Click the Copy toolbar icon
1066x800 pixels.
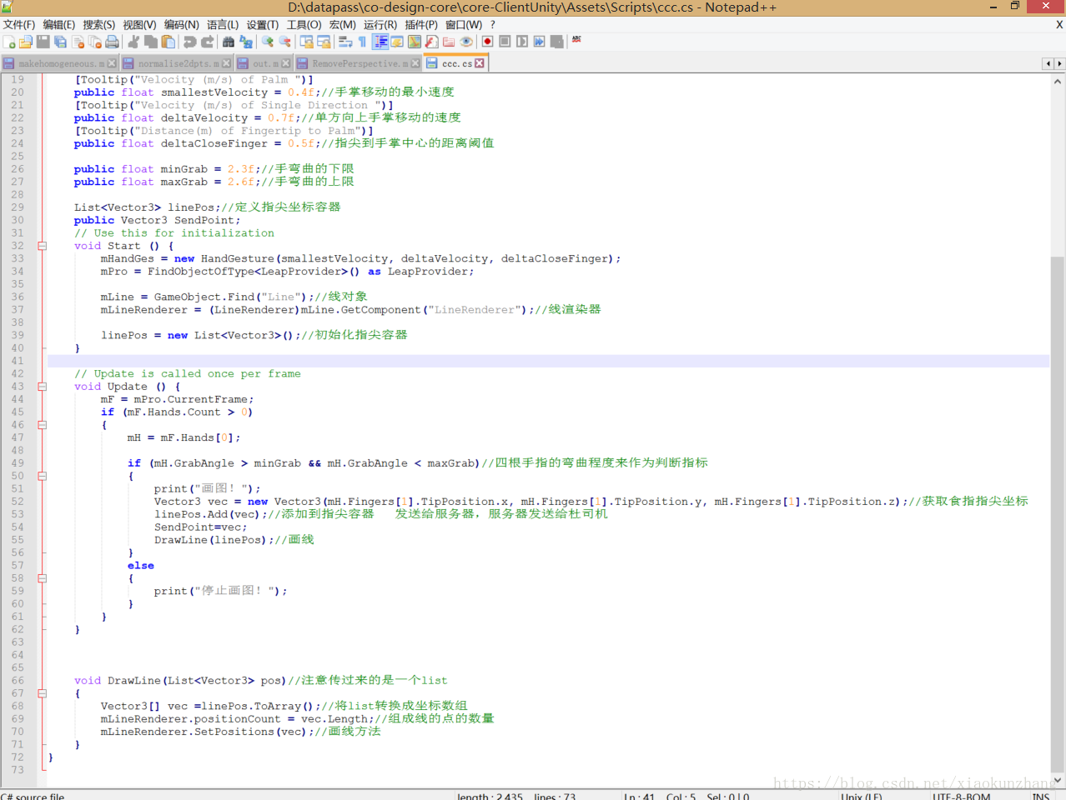(x=151, y=42)
